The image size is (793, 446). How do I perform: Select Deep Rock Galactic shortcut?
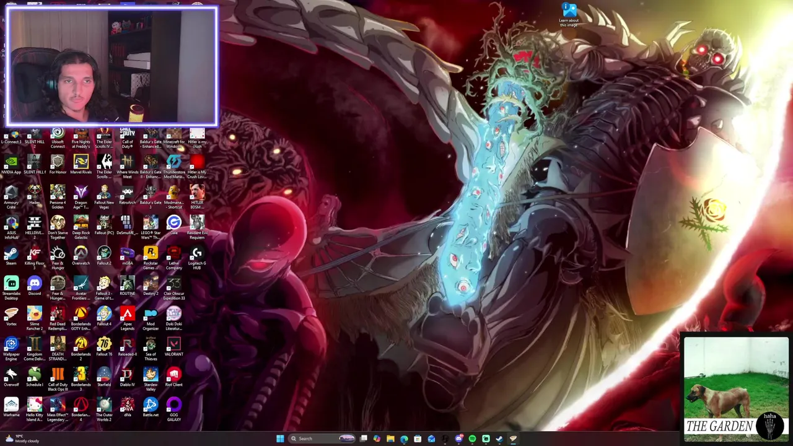[x=81, y=228]
